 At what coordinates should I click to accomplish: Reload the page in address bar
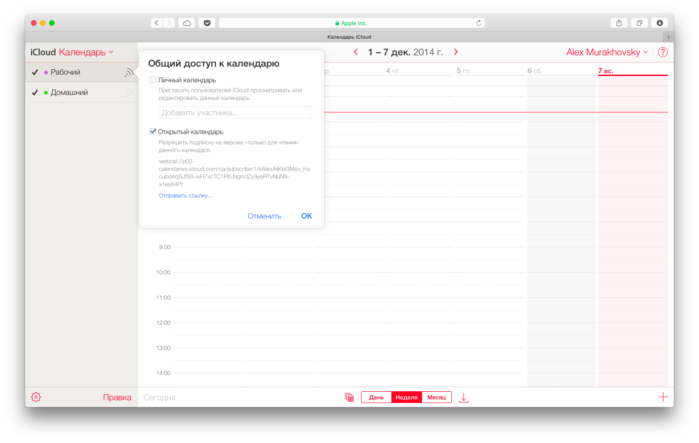[x=479, y=23]
